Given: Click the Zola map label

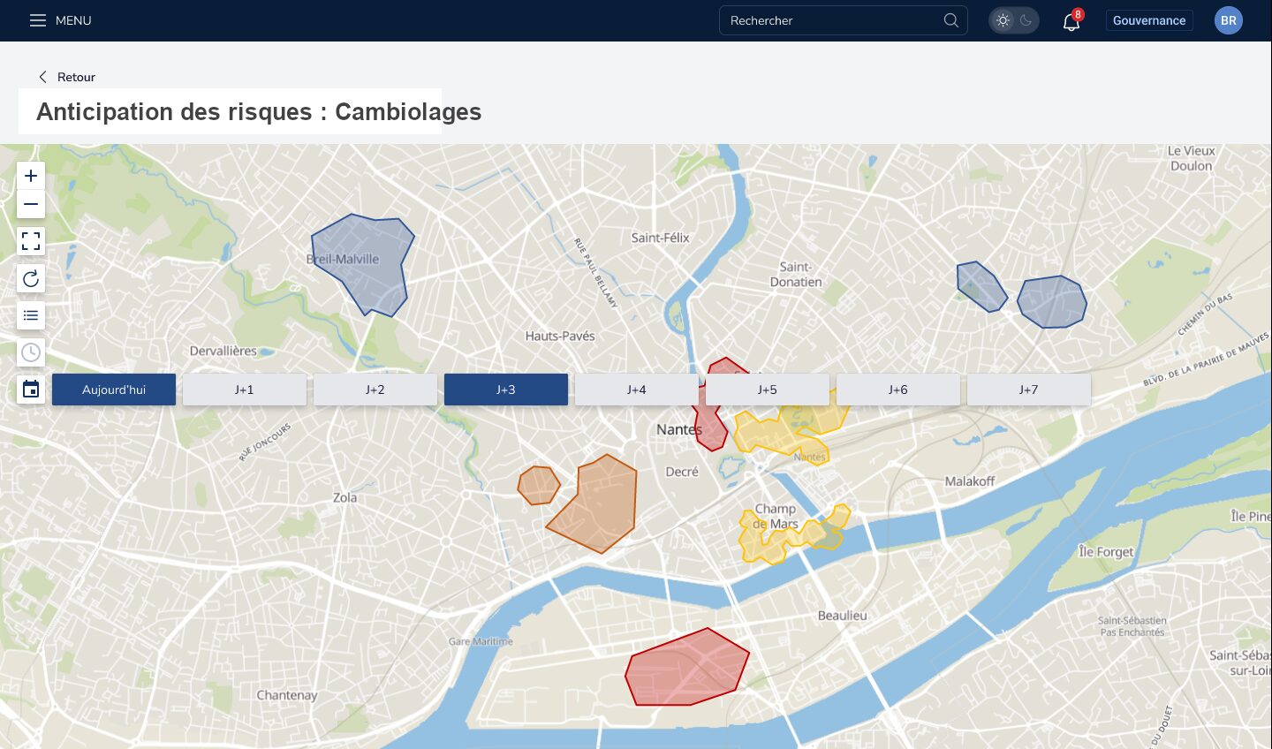Looking at the screenshot, I should click(345, 497).
